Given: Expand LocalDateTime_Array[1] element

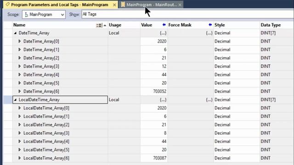Looking at the screenshot, I should 19,116.
